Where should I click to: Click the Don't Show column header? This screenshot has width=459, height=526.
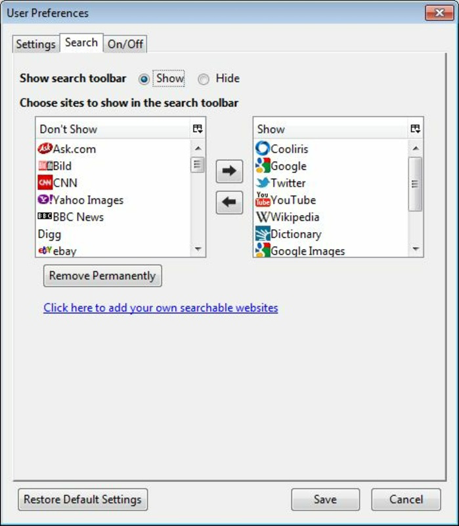pos(113,128)
